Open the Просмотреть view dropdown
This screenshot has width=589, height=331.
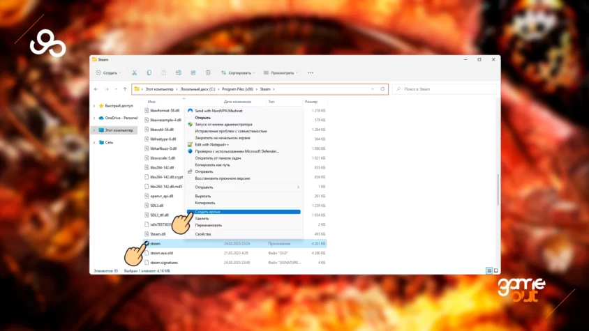281,72
